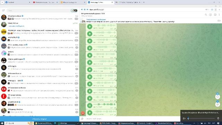Viewport: 222px width, 125px height.
Task: Open the Telegram hamburger menu
Action: 3,10
